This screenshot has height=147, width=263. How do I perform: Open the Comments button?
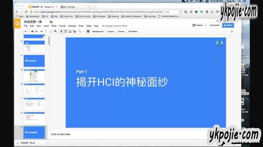pos(215,25)
